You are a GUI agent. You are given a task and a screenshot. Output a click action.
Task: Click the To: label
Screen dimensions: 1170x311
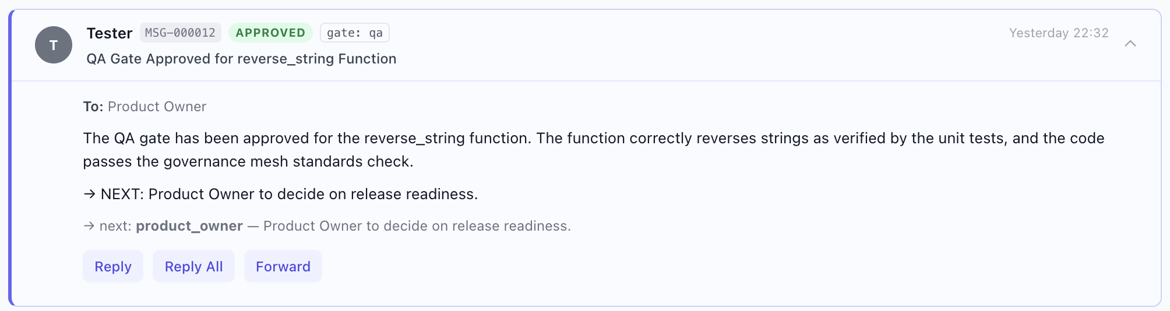(x=93, y=107)
